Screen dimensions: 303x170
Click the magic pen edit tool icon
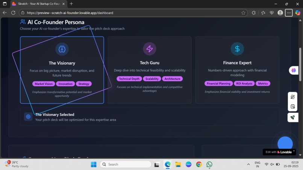click(x=292, y=97)
